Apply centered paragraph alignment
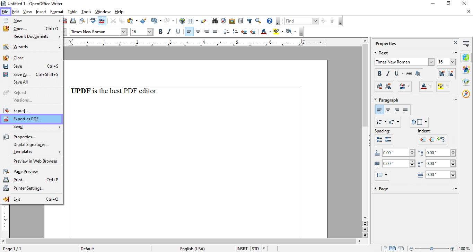This screenshot has height=252, width=473. pos(198,32)
